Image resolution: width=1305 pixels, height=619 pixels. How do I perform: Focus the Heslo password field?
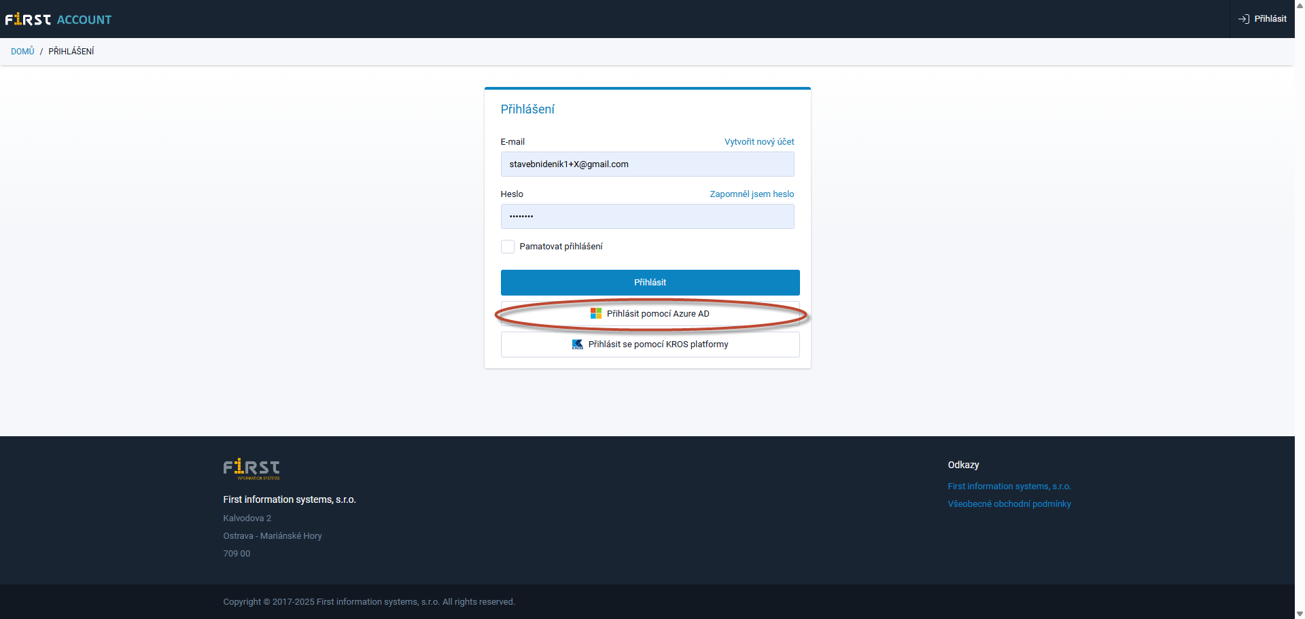point(647,217)
